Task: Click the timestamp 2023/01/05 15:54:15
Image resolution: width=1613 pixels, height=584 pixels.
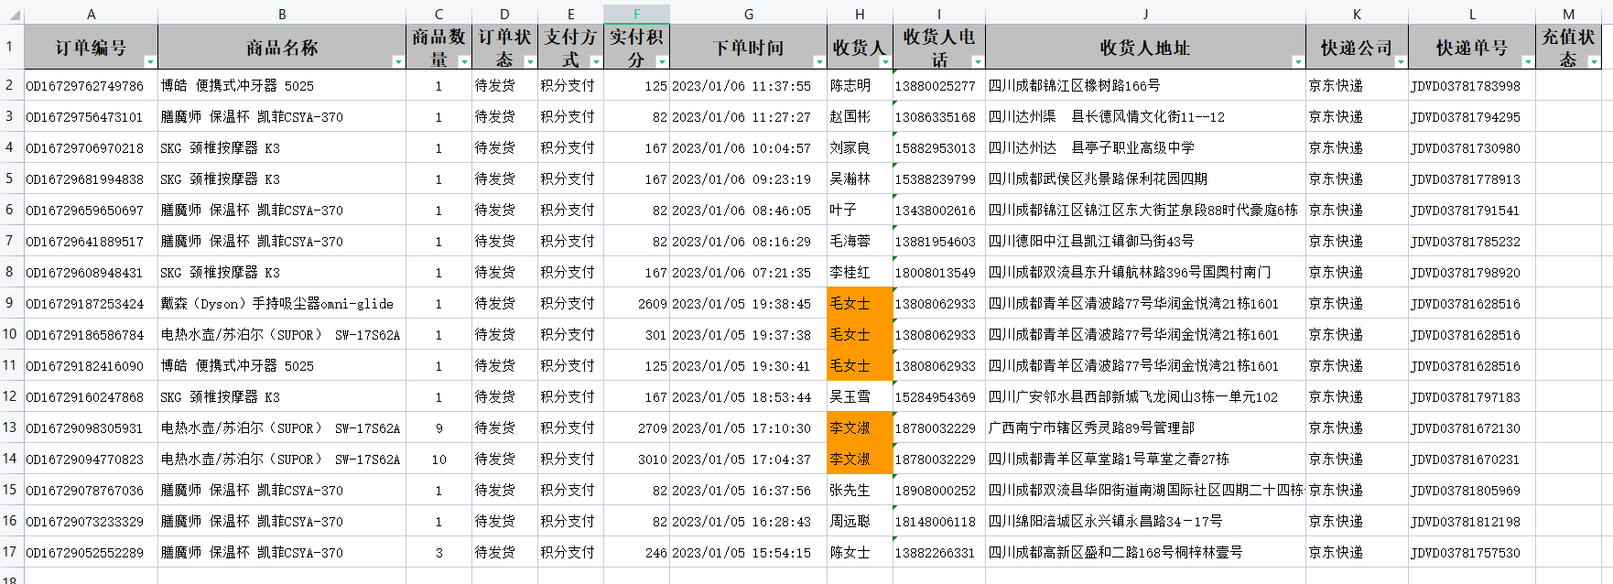Action: pos(742,553)
